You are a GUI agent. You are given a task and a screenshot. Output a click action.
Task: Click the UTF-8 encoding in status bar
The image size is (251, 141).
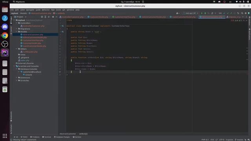coord(222,140)
